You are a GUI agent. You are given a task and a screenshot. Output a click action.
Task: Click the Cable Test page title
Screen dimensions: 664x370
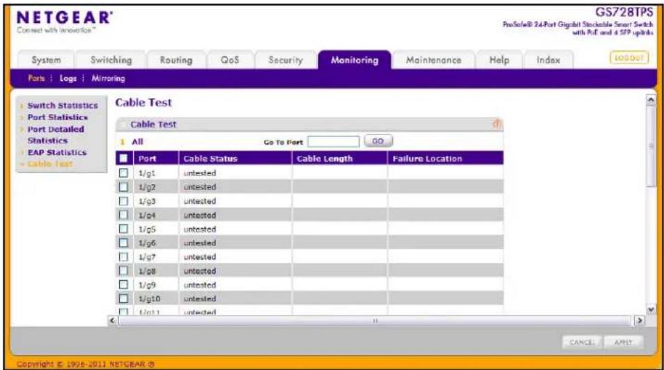144,102
